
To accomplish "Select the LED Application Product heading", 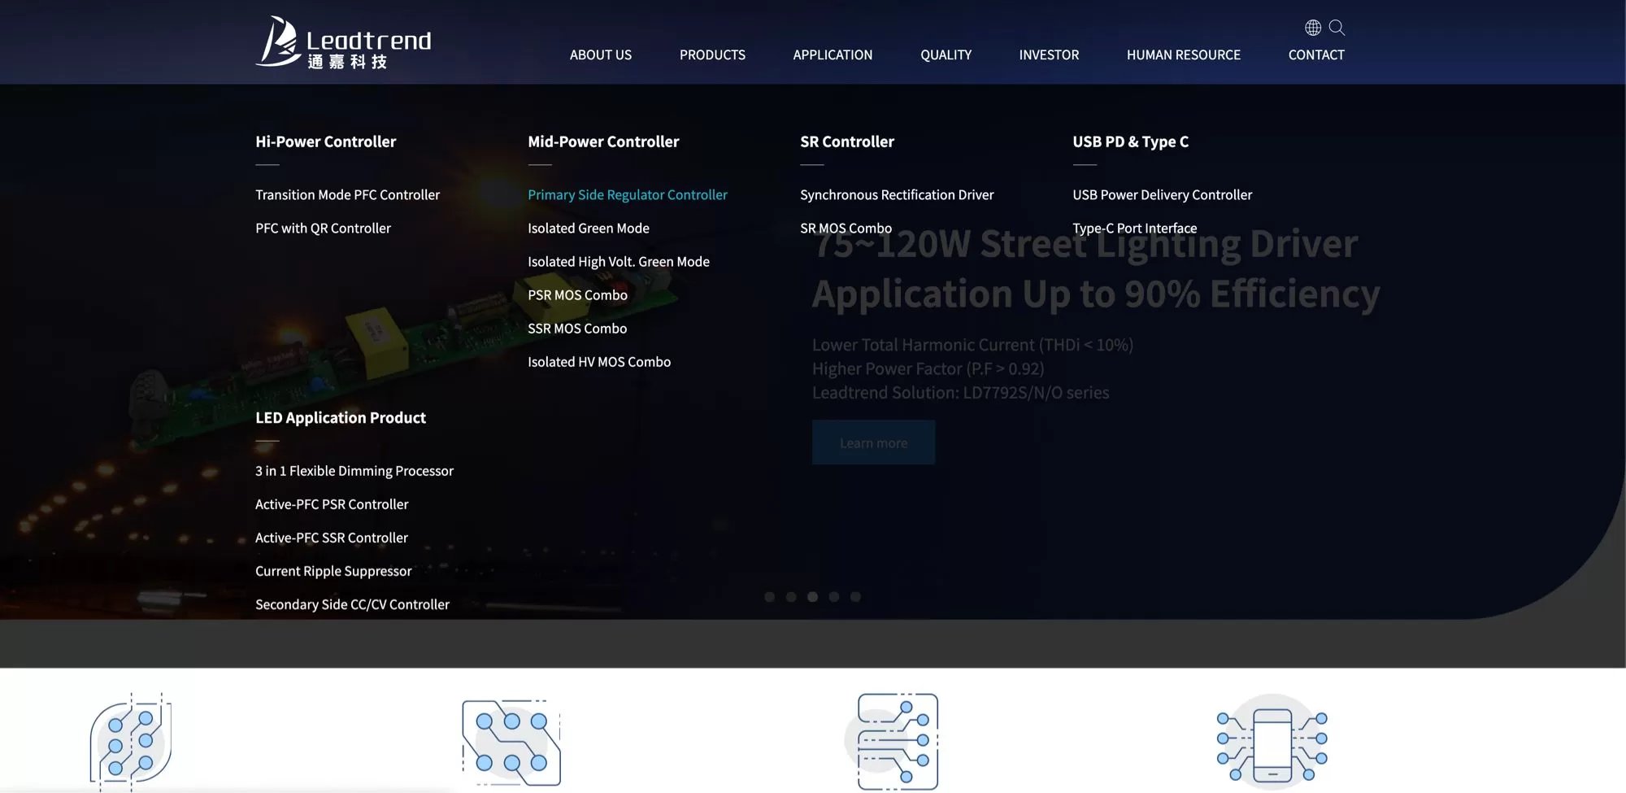I will (341, 417).
